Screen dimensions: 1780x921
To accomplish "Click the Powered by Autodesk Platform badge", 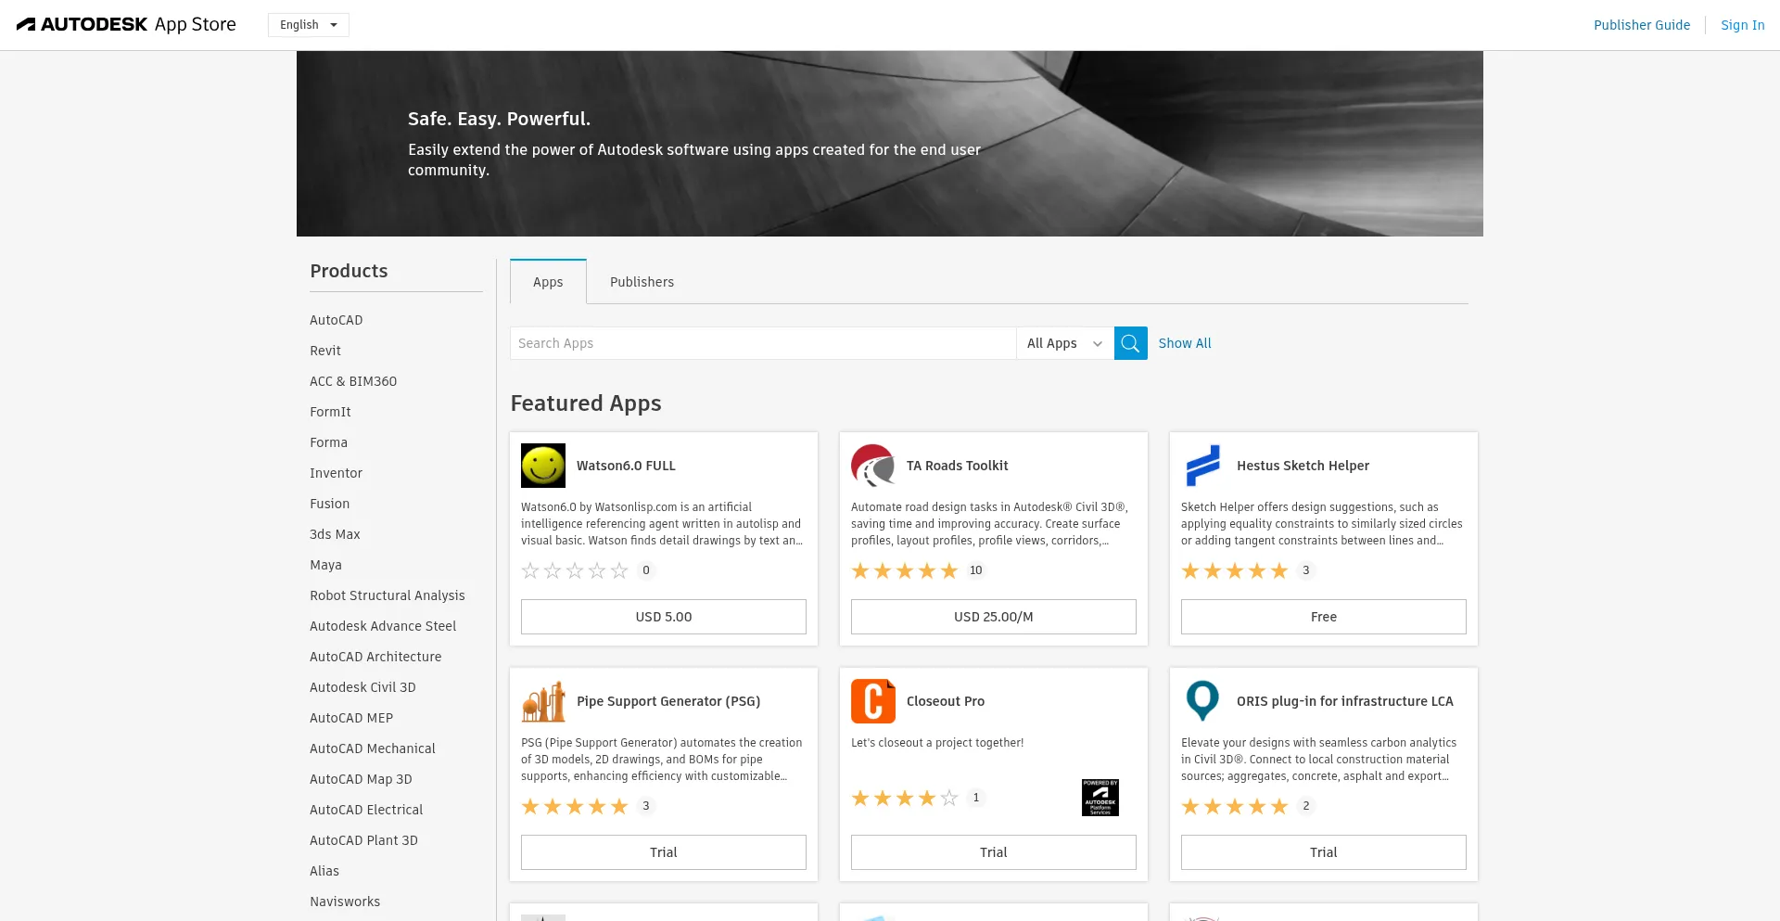I will click(x=1100, y=798).
